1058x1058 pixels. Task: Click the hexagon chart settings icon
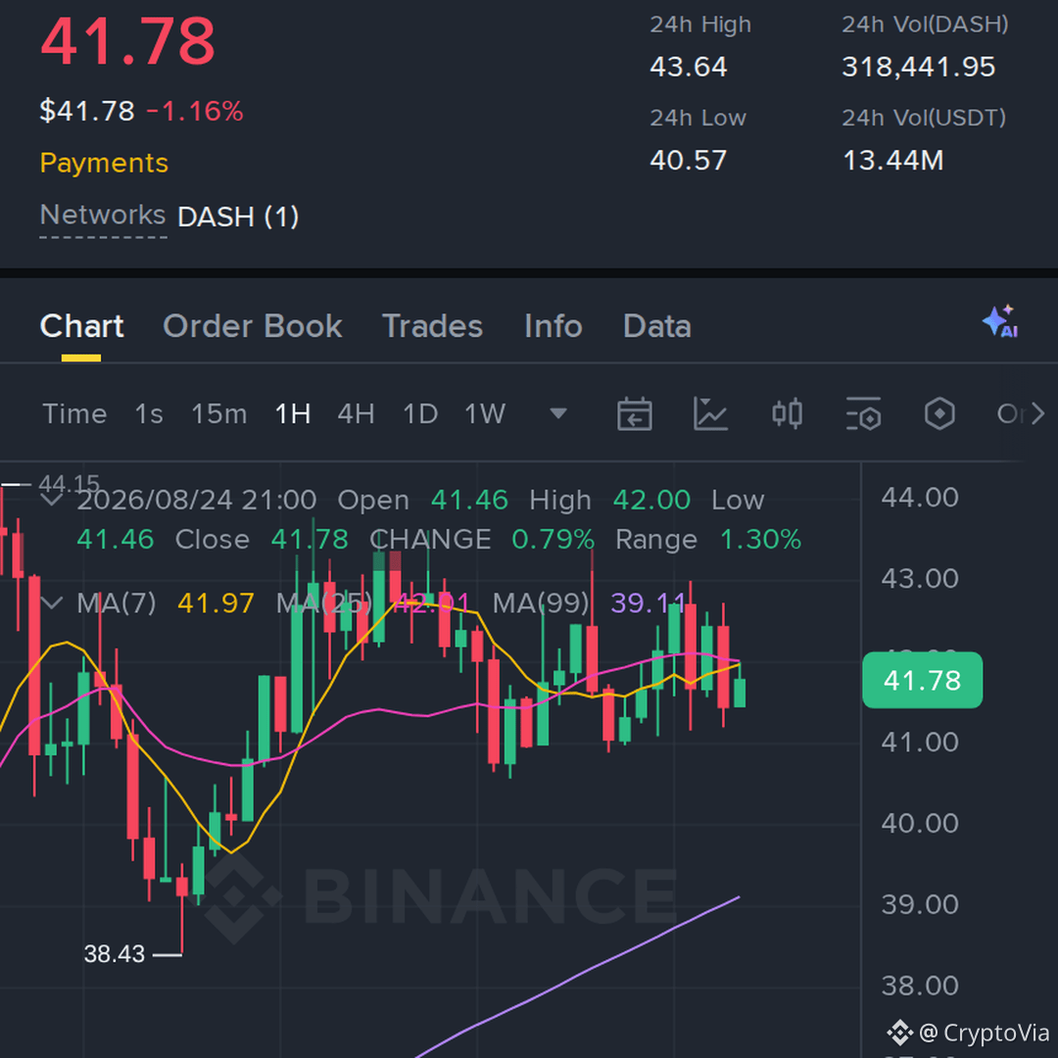(939, 413)
